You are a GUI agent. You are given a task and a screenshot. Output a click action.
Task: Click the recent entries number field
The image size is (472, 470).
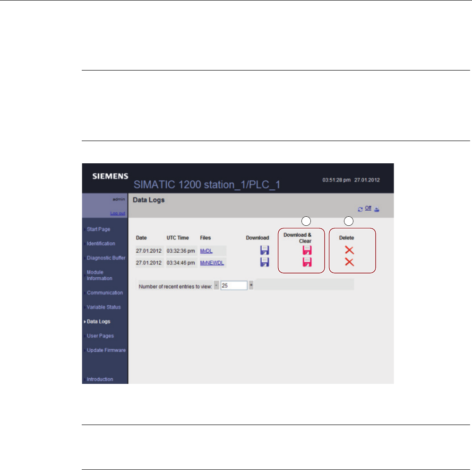[x=234, y=285]
